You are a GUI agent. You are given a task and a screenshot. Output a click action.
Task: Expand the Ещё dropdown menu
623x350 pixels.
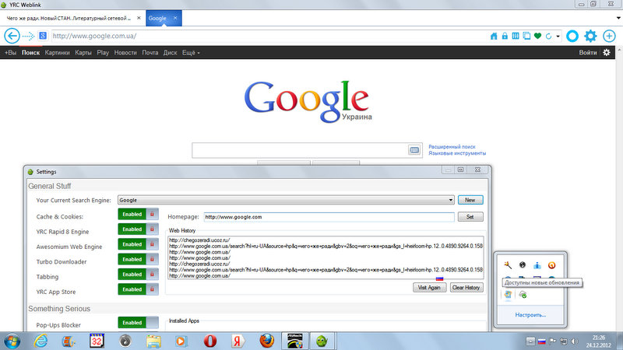click(x=191, y=52)
